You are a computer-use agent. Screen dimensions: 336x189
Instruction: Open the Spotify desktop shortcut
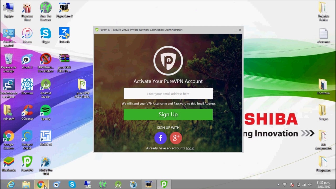45,113
